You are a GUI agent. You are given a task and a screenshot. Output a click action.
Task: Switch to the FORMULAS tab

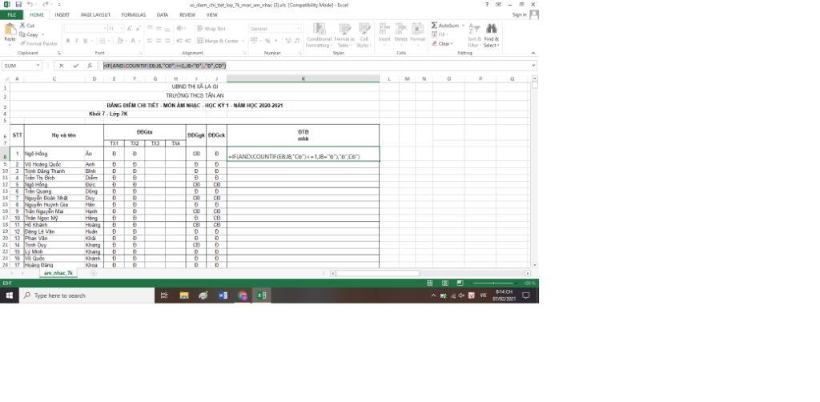pyautogui.click(x=134, y=15)
